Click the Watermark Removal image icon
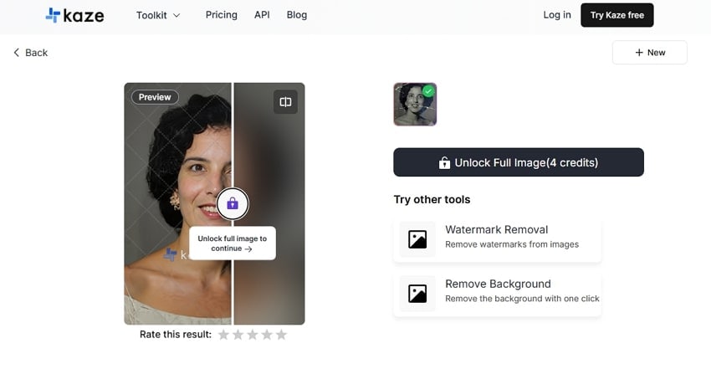Screen dimensions: 711x369 (x=417, y=239)
